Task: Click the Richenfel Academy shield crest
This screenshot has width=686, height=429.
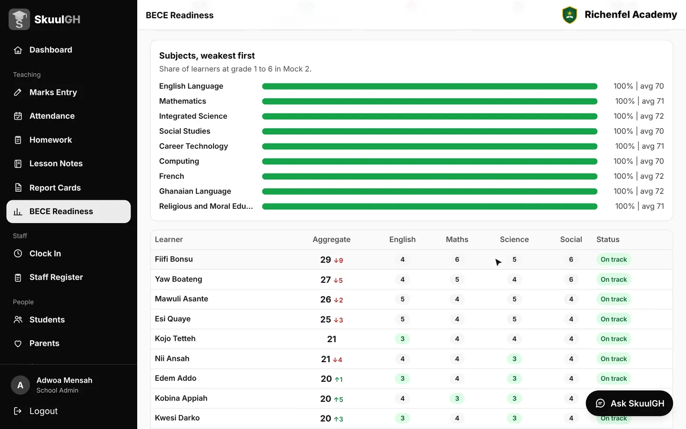Action: 570,15
